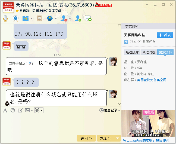Switch to the 最近照片 tab
The image size is (176, 144).
132,52
